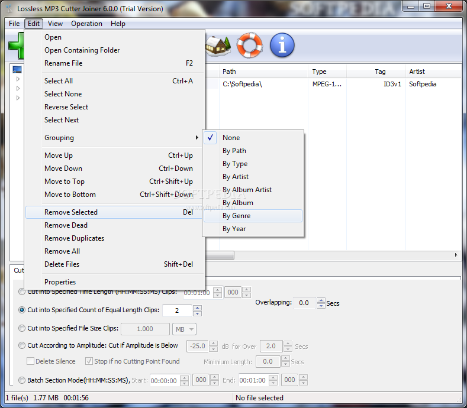Click the Path column header
The width and height of the screenshot is (467, 408).
pyautogui.click(x=263, y=72)
